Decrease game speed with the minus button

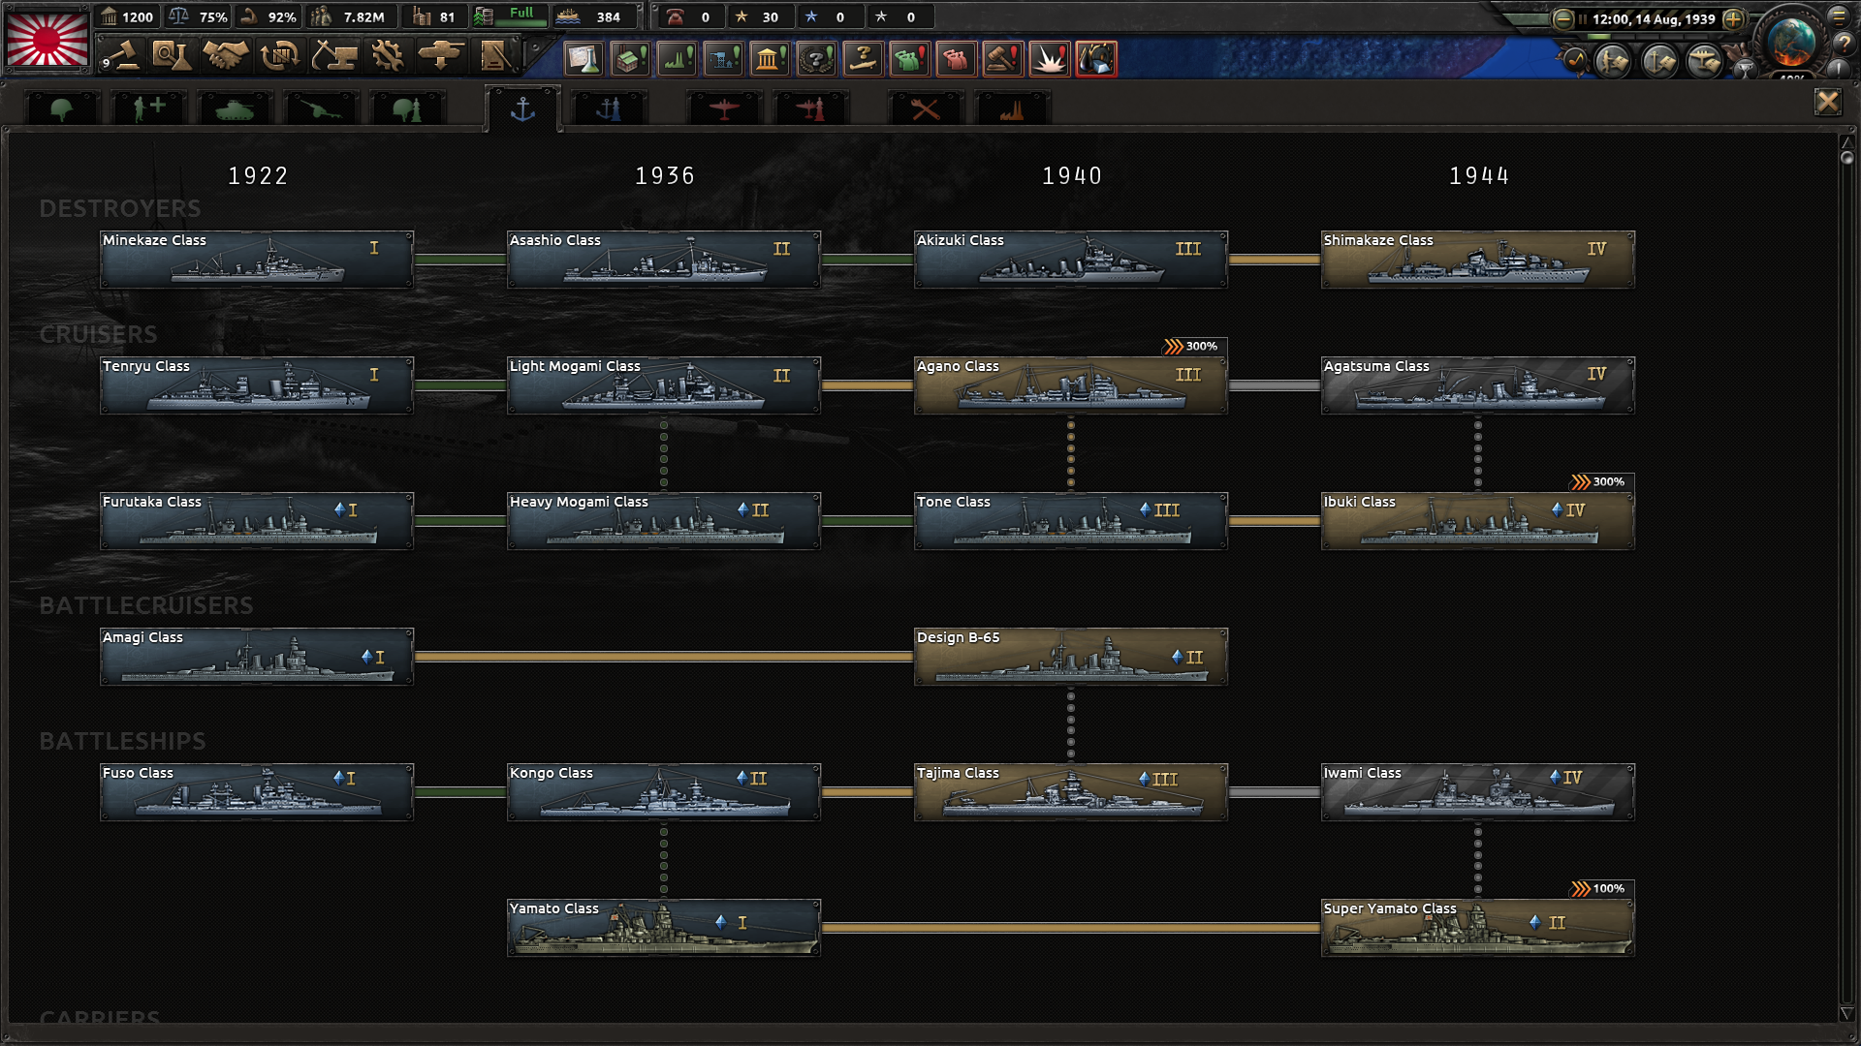click(1562, 18)
